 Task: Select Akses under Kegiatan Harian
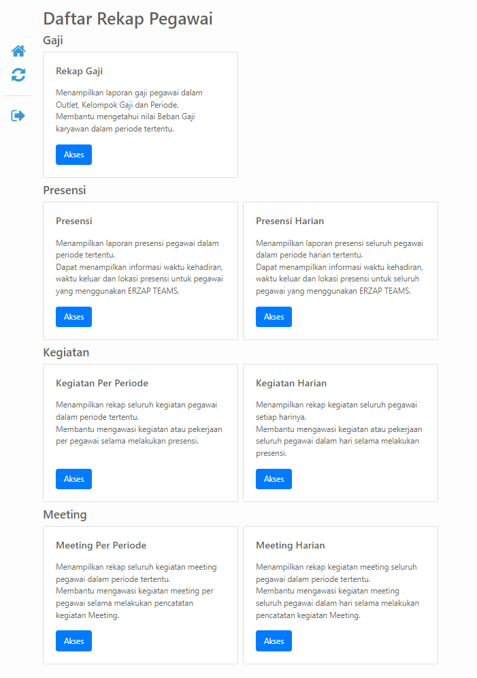[x=274, y=479]
